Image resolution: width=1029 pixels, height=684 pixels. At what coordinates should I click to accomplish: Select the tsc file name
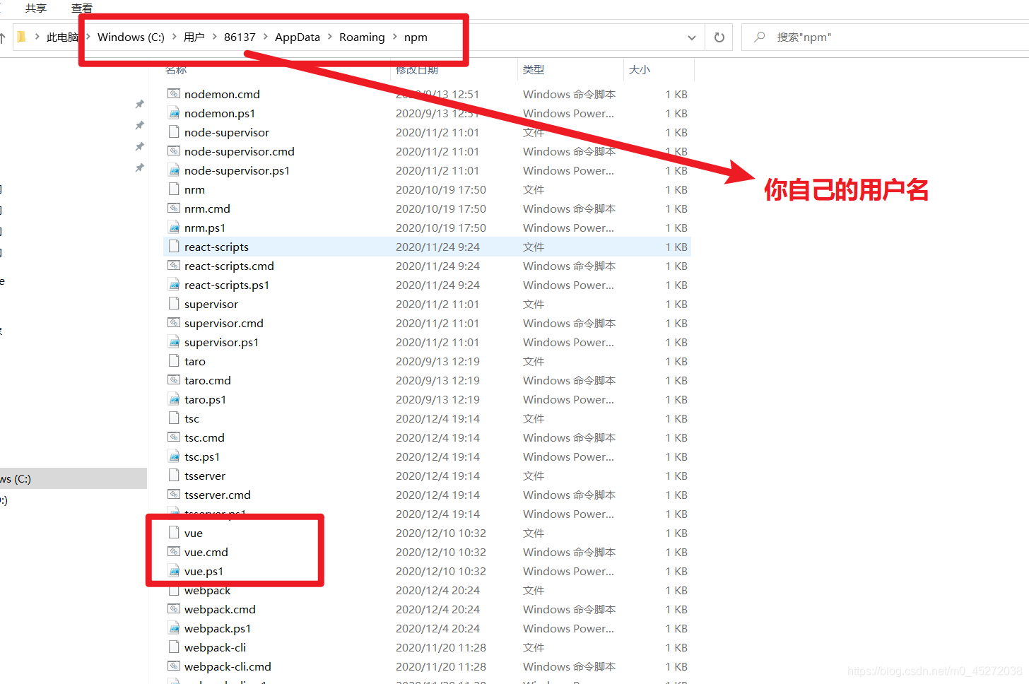pos(192,418)
